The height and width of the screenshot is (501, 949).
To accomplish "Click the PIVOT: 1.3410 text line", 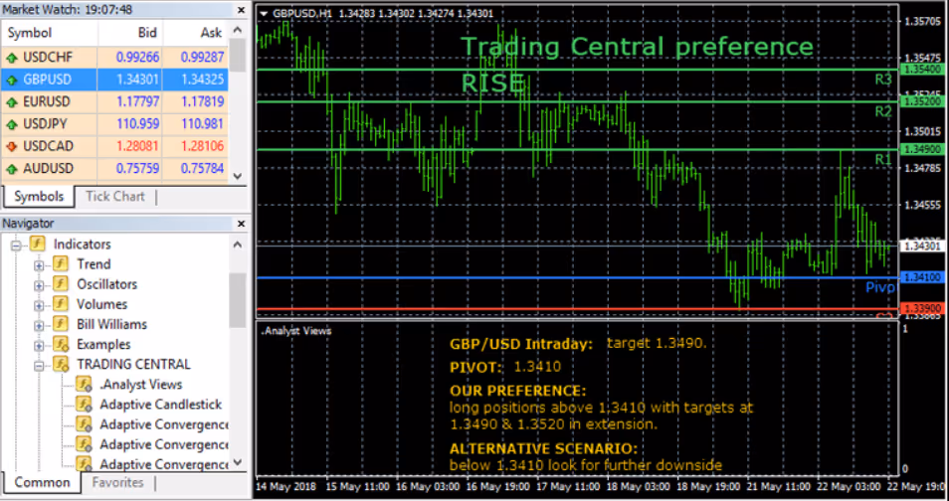I will (505, 367).
